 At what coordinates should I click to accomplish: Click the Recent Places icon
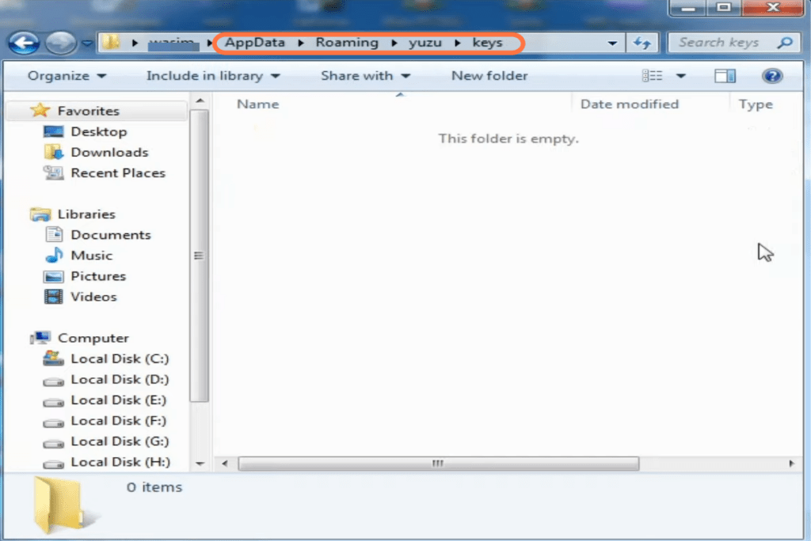click(53, 172)
